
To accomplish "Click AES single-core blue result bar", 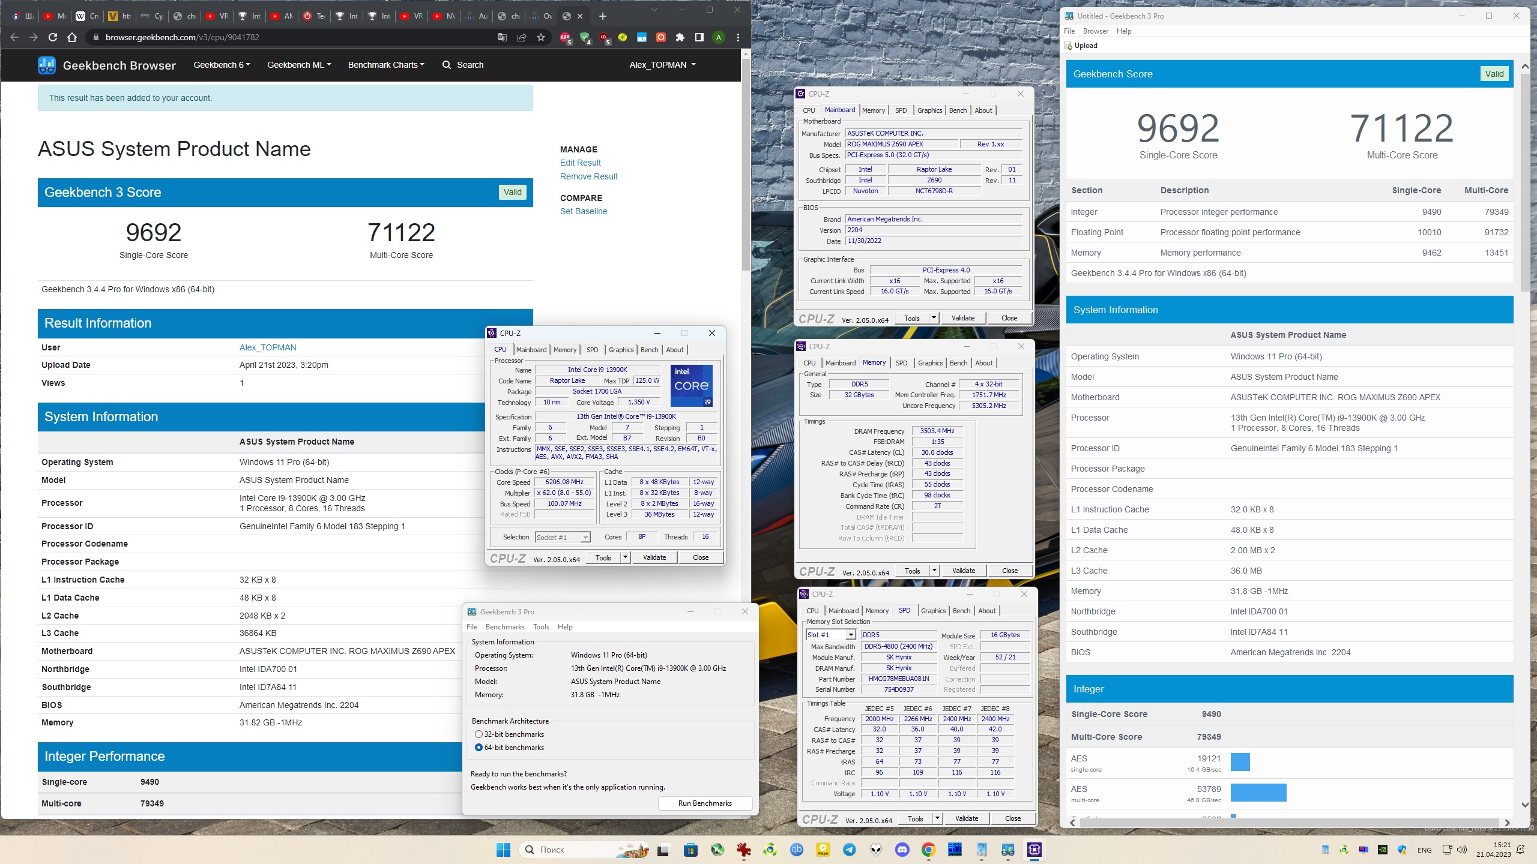I will pos(1240,762).
